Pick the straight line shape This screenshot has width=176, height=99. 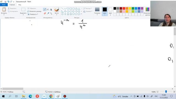click(62, 9)
